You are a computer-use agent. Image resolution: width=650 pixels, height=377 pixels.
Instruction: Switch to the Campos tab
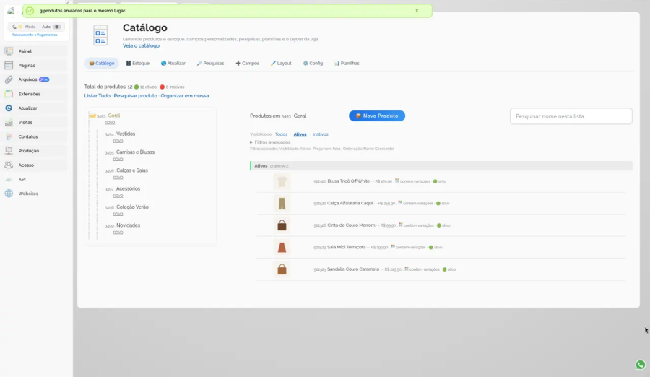(248, 64)
